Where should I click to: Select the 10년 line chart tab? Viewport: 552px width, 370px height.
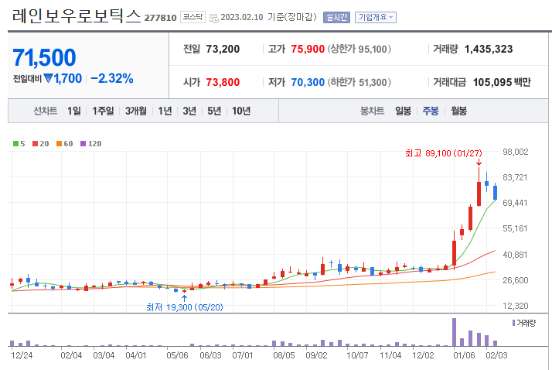coord(241,111)
